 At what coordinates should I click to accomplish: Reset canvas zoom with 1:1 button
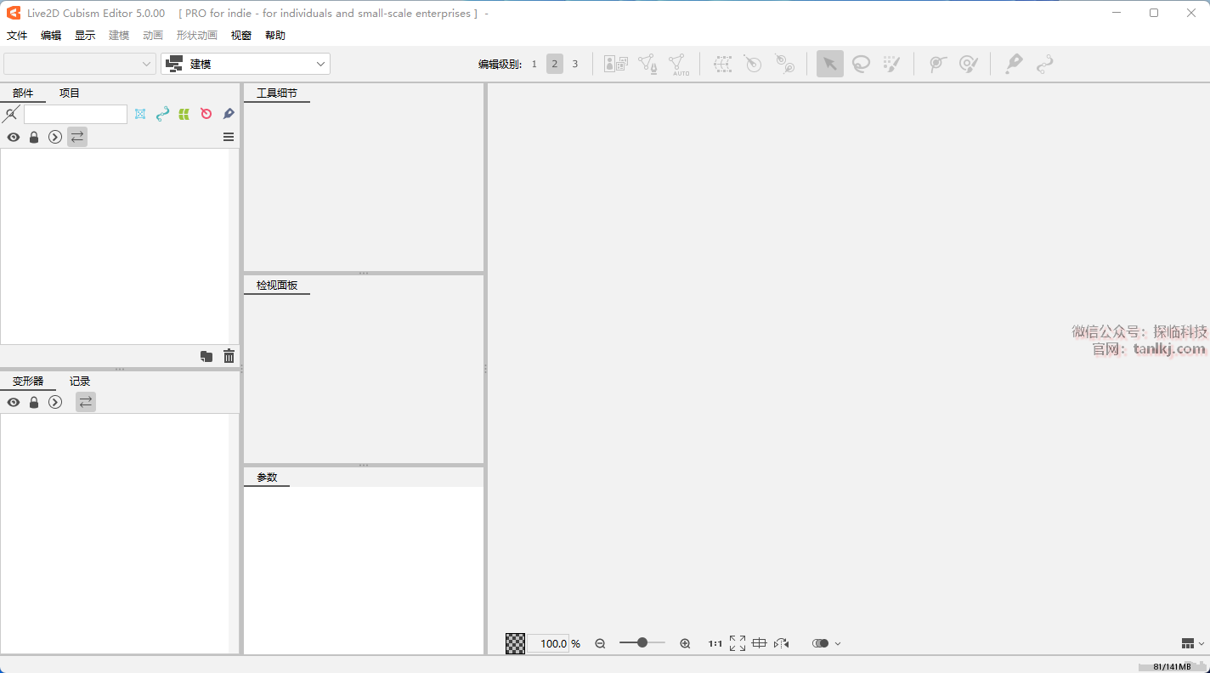click(x=715, y=644)
